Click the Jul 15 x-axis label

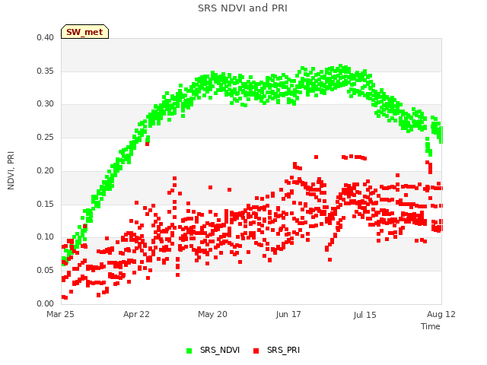coord(364,315)
